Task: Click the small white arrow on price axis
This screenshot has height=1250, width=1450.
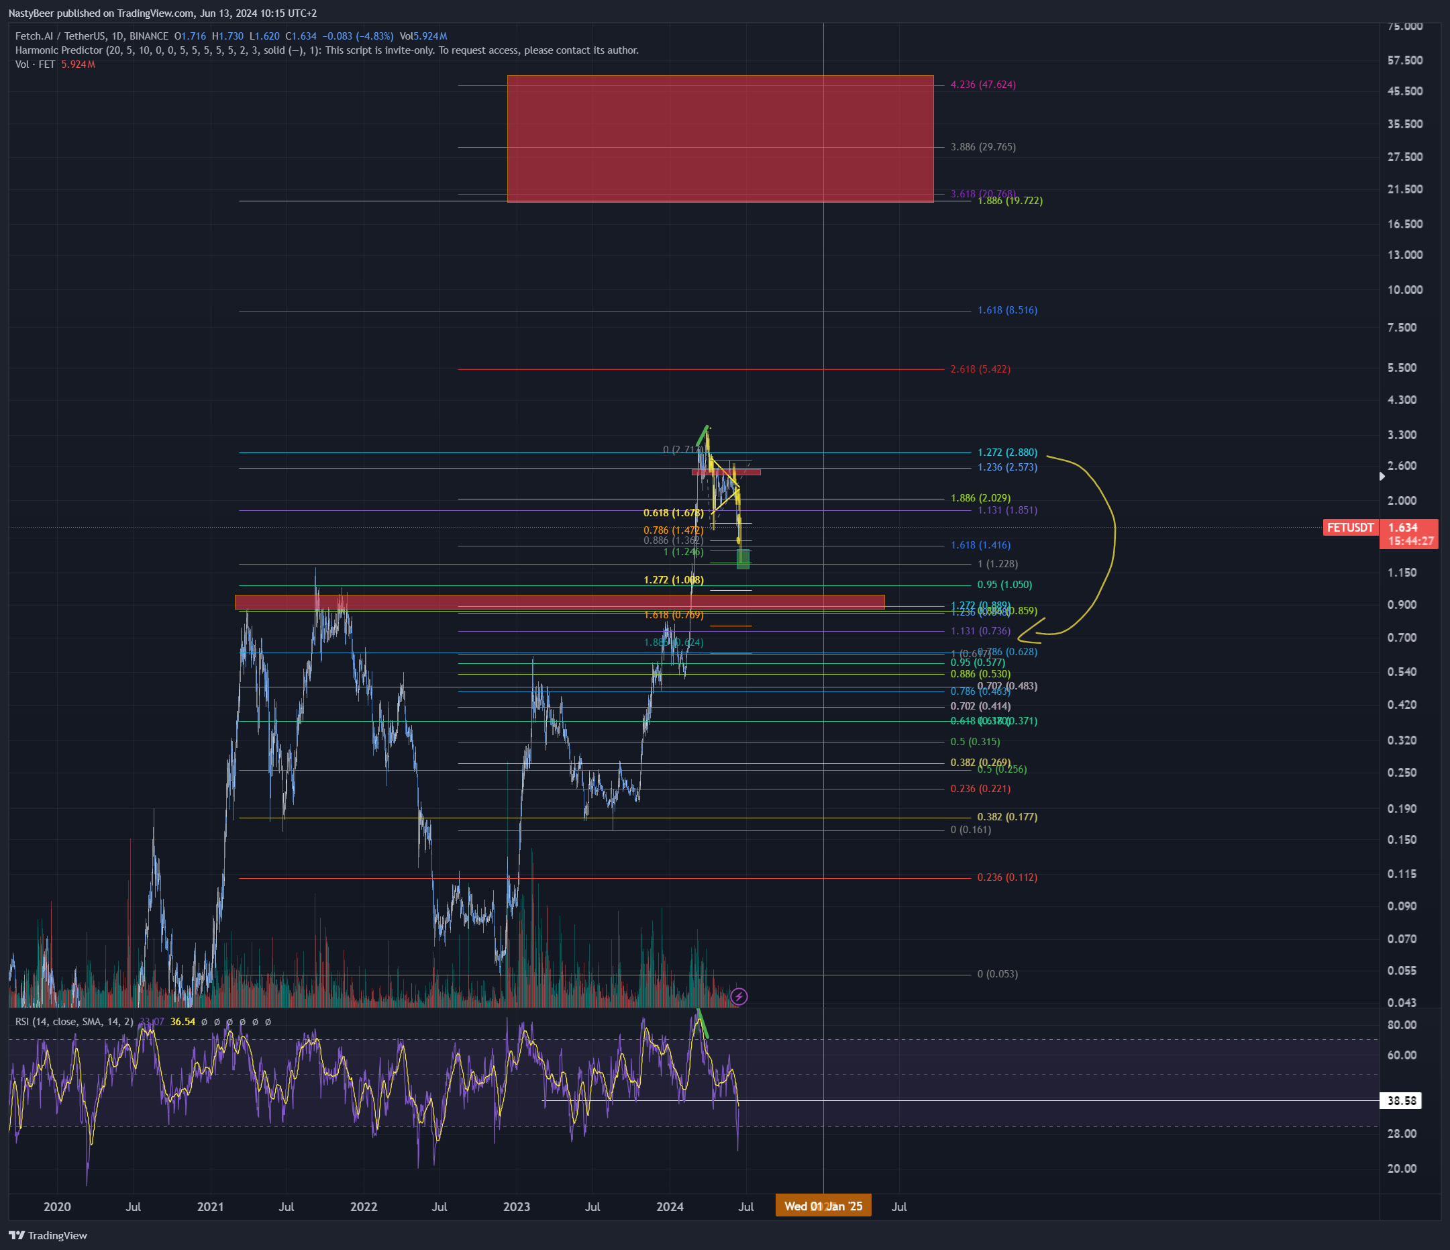Action: point(1382,476)
